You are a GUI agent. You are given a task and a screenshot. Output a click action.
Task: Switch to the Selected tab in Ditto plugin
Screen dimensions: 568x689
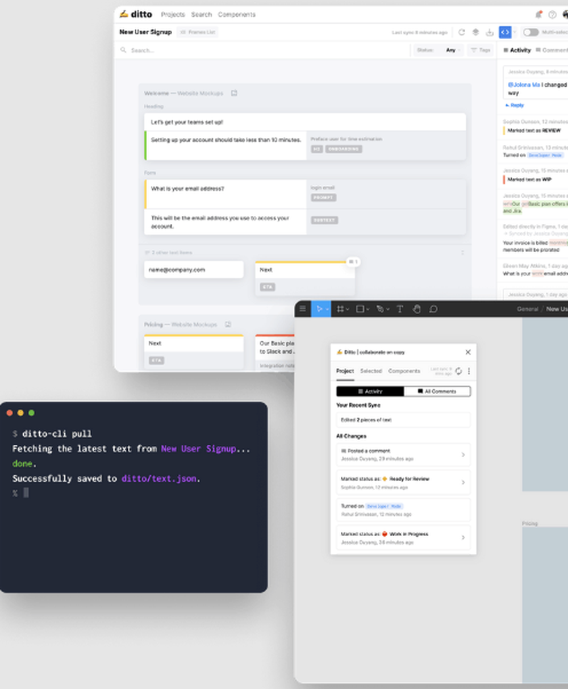pyautogui.click(x=371, y=371)
